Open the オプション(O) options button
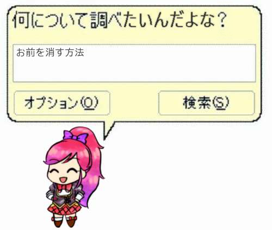272x230 pixels. tap(62, 103)
